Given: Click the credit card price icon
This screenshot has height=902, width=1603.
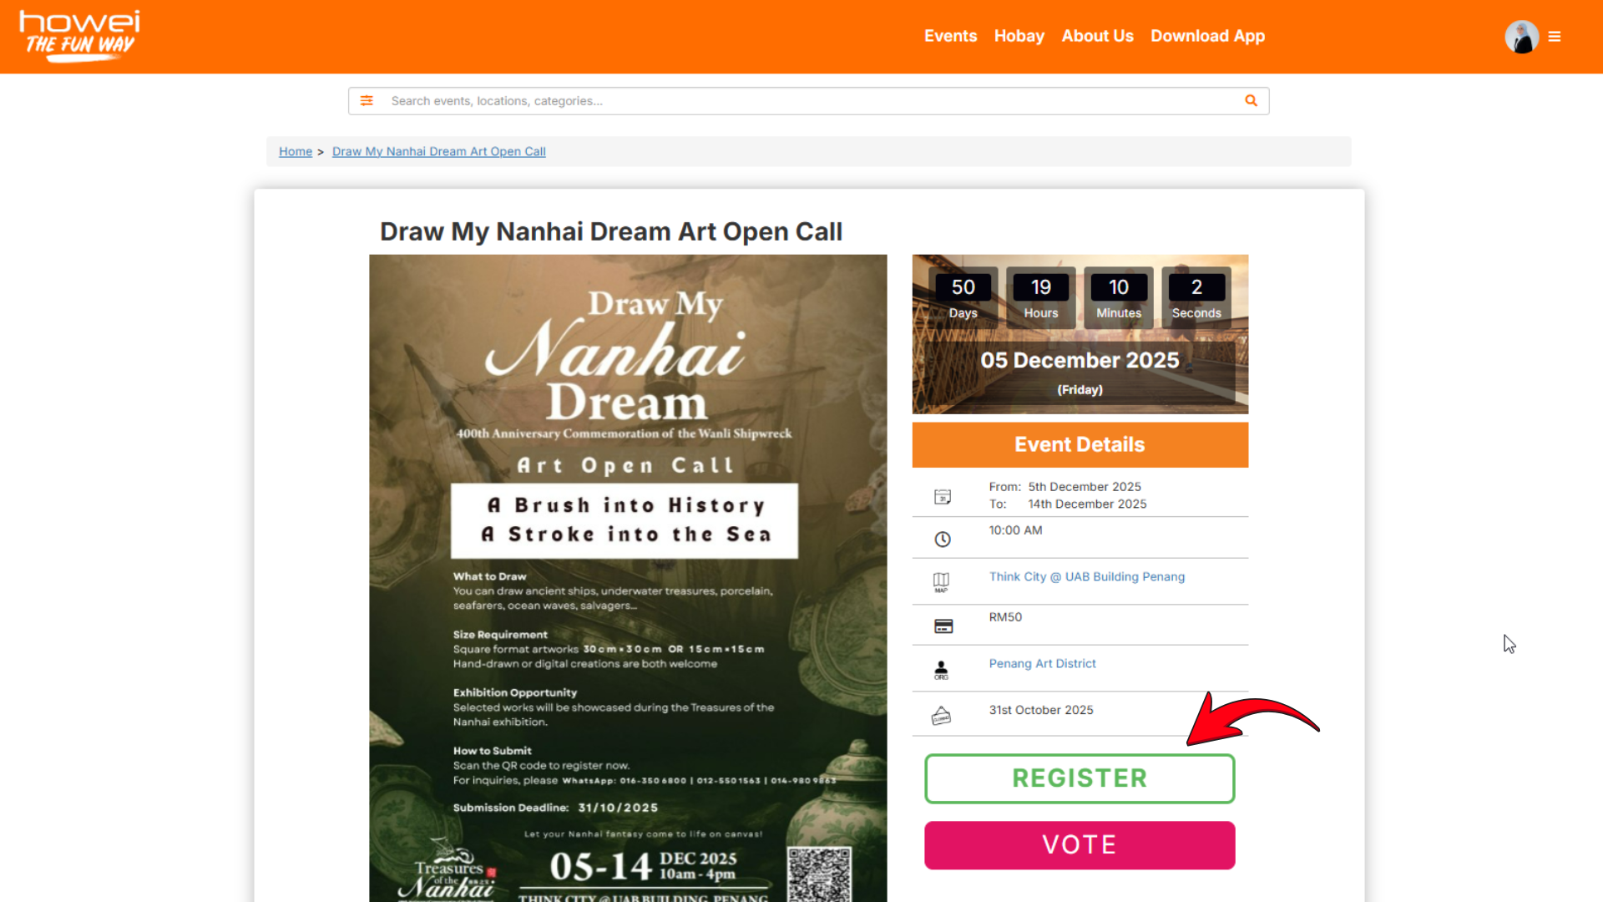Looking at the screenshot, I should (943, 626).
